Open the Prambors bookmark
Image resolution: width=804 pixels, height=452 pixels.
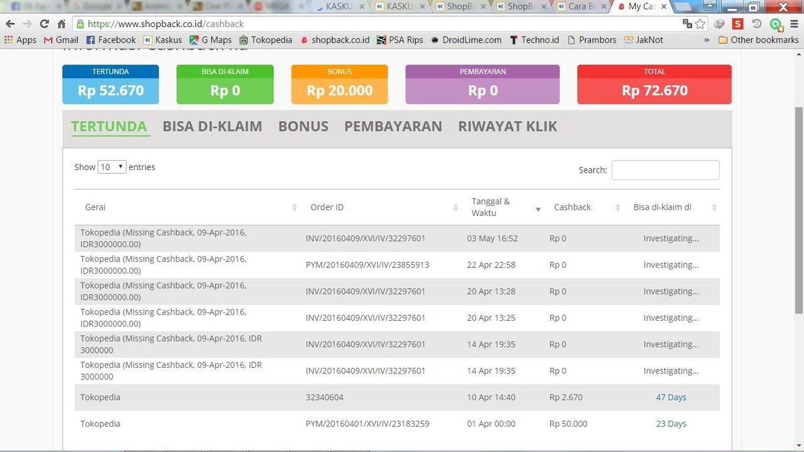[x=592, y=40]
